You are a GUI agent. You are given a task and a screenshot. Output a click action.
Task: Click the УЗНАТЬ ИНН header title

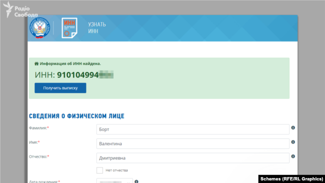pos(97,28)
